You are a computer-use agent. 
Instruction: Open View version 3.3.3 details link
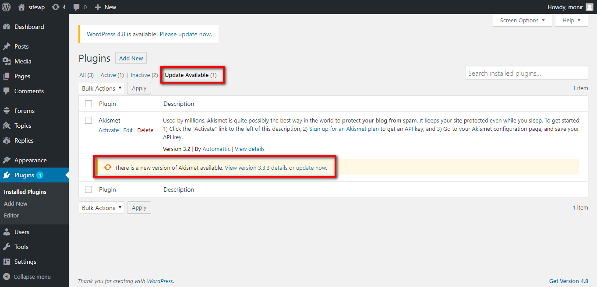pos(256,168)
